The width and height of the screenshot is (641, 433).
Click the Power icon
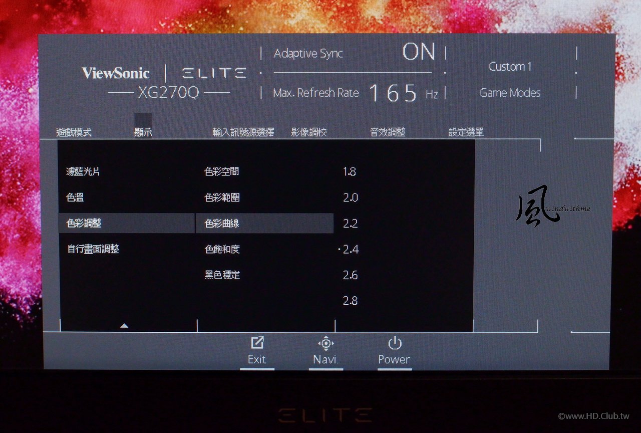tap(395, 343)
